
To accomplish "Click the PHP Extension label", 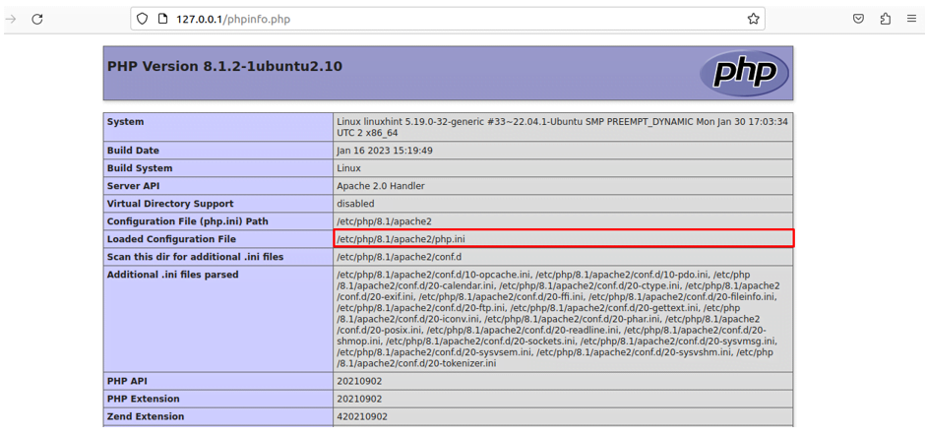I will pyautogui.click(x=143, y=399).
